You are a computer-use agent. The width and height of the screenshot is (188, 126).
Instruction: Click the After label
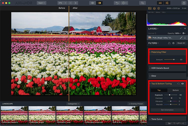(x=75, y=8)
